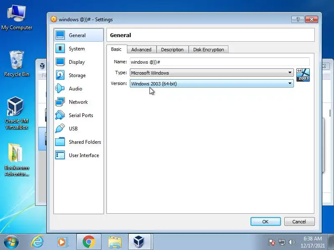This screenshot has height=250, width=334.
Task: Click the Name text field
Action: pos(220,62)
